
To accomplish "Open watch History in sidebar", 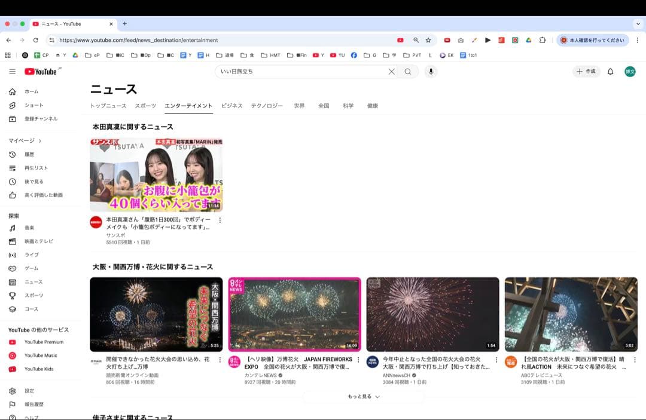I will 29,154.
